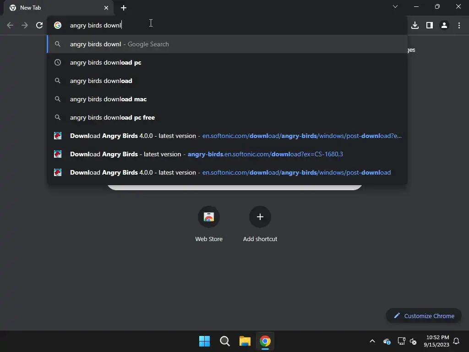Open Chrome's three-dot menu
469x352 pixels.
pos(459,26)
